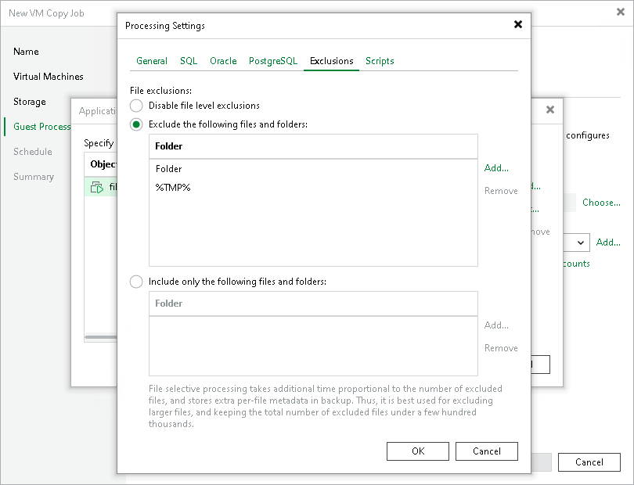The height and width of the screenshot is (485, 634).
Task: Switch to the Scripts tab
Action: 380,60
